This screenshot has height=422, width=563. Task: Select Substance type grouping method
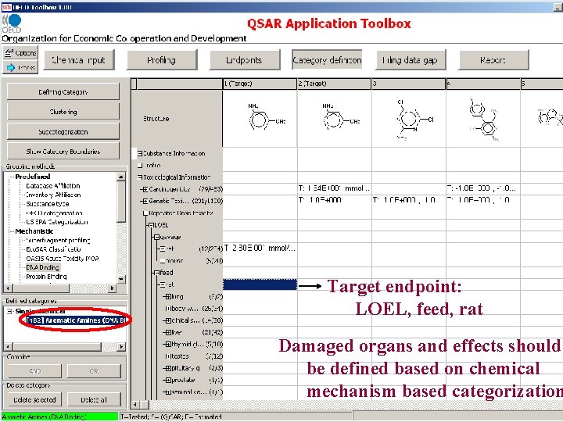coord(48,204)
